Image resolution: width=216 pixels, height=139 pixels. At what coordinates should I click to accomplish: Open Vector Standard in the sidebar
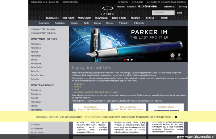pos(37,133)
